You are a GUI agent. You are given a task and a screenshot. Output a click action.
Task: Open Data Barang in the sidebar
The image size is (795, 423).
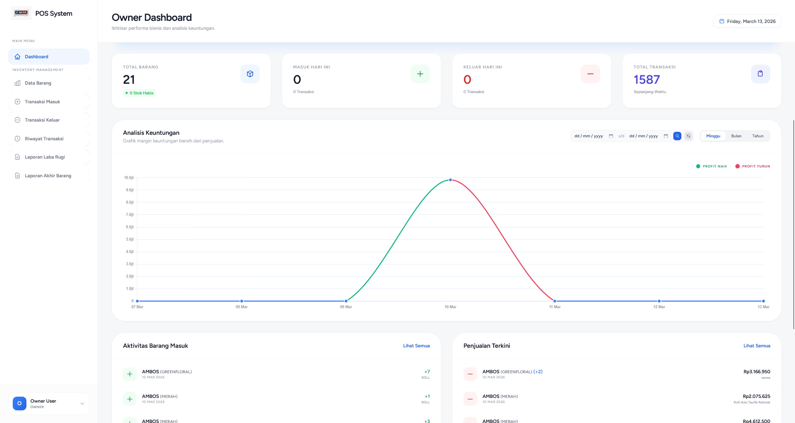click(x=38, y=83)
